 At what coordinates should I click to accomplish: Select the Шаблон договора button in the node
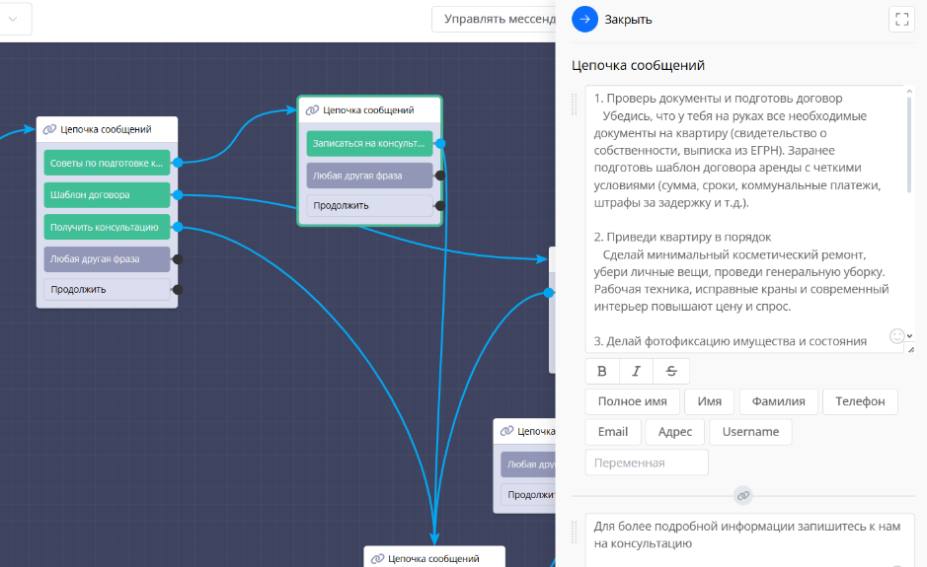(107, 195)
